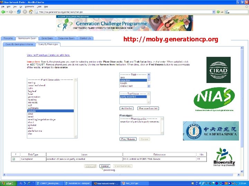Select 'germination' in Plant Observable list
Viewport: 249px width, 186px height.
(50, 97)
